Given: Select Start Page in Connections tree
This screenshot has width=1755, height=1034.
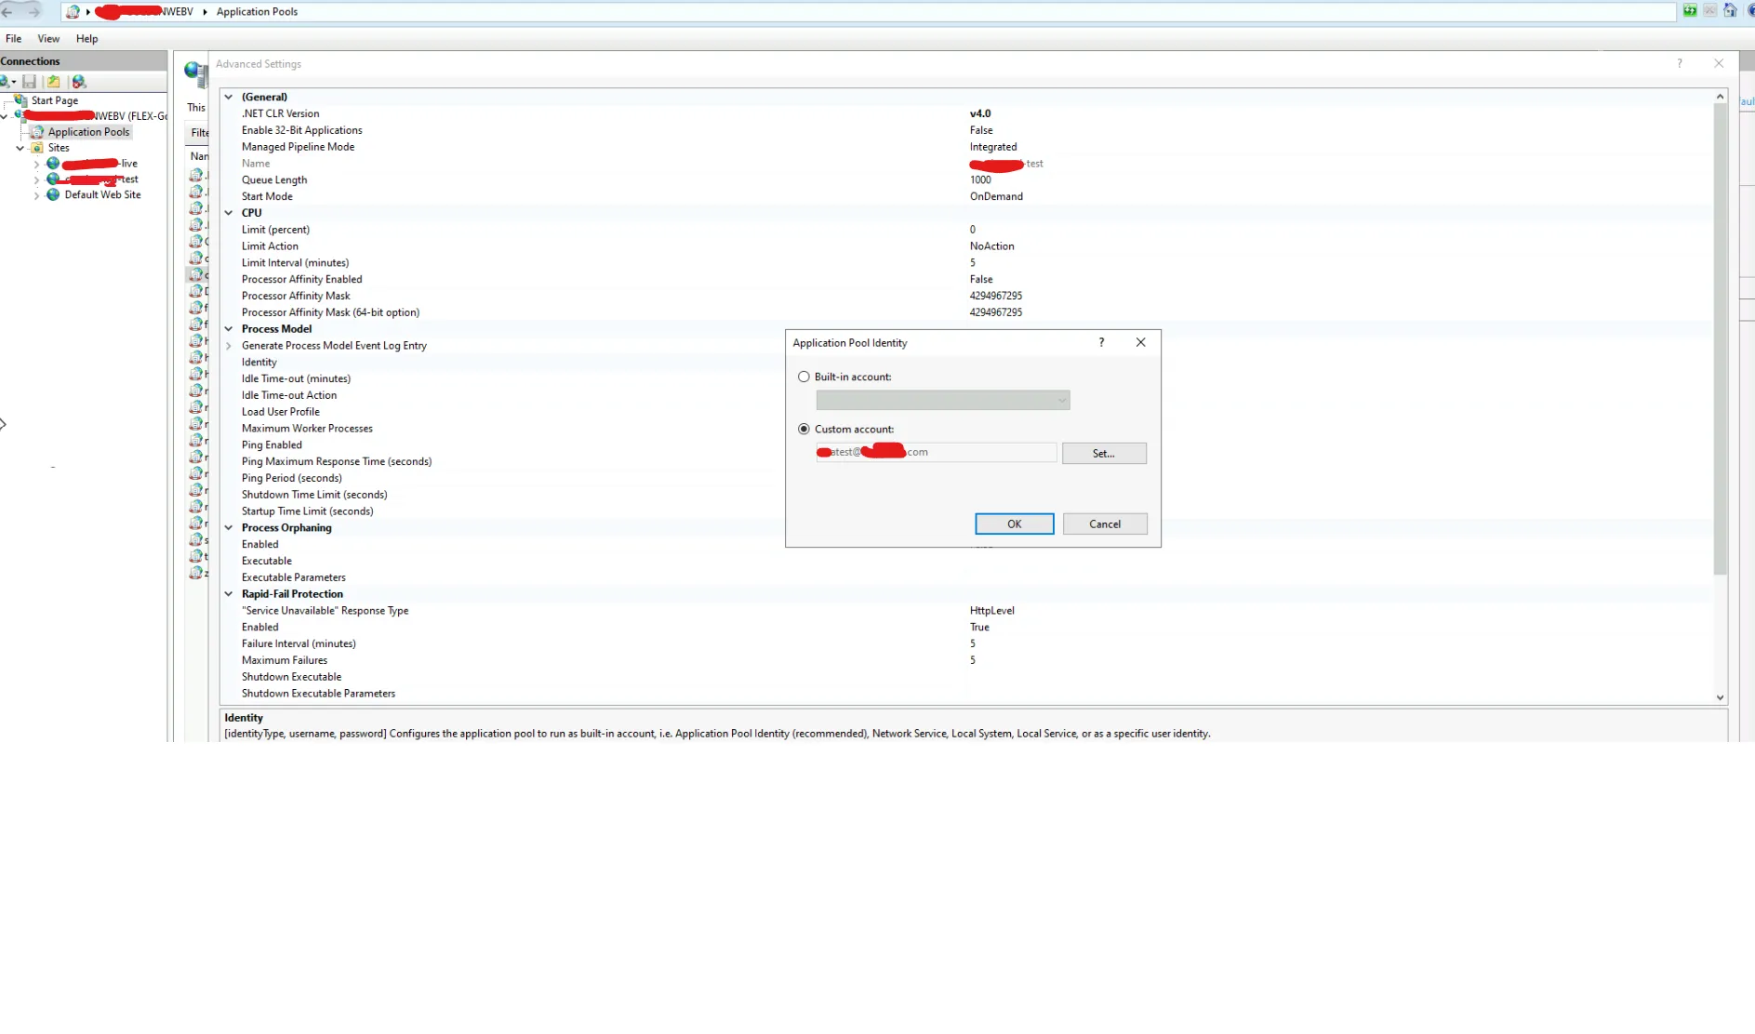Looking at the screenshot, I should (55, 100).
